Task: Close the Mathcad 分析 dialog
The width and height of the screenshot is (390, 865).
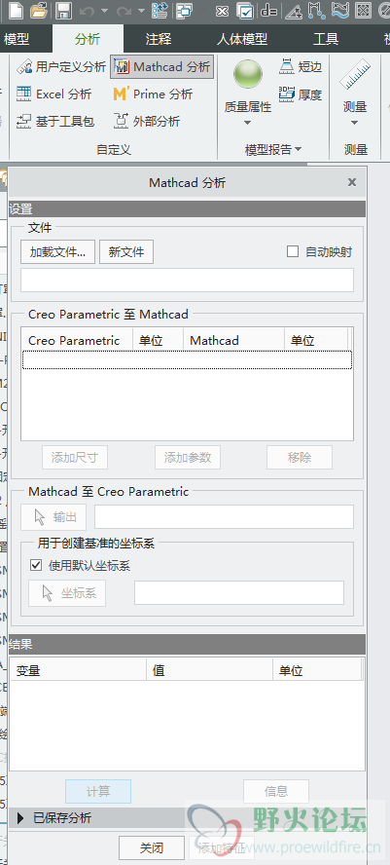Action: click(x=352, y=182)
